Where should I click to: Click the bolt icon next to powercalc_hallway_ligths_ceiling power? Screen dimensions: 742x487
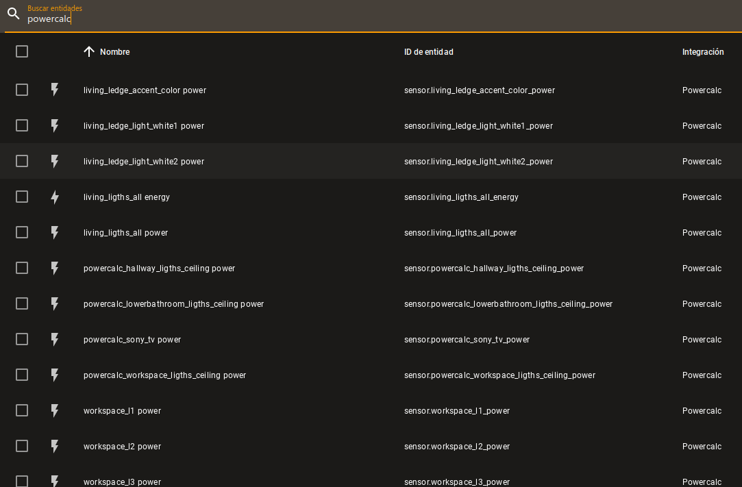point(55,268)
